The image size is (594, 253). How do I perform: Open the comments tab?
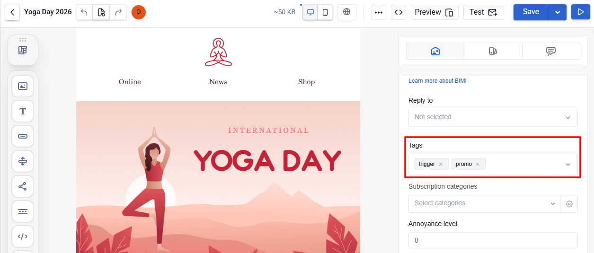click(551, 51)
